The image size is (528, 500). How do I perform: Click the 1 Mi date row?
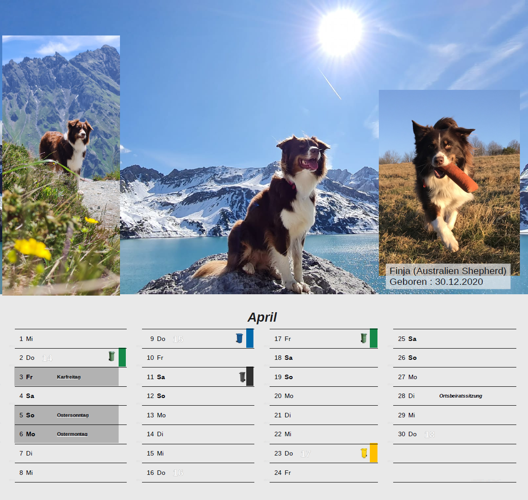[71, 339]
